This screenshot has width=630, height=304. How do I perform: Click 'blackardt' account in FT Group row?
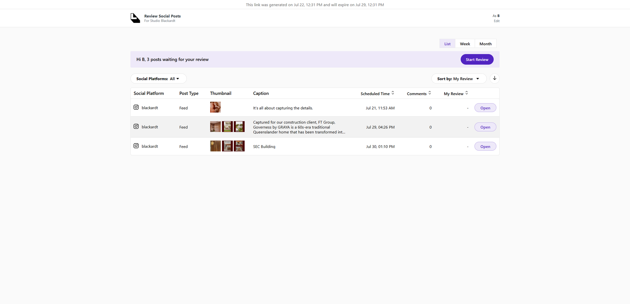[x=150, y=127]
